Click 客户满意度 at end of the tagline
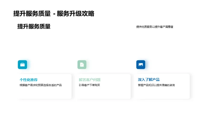217x121 pixels. 167,27
